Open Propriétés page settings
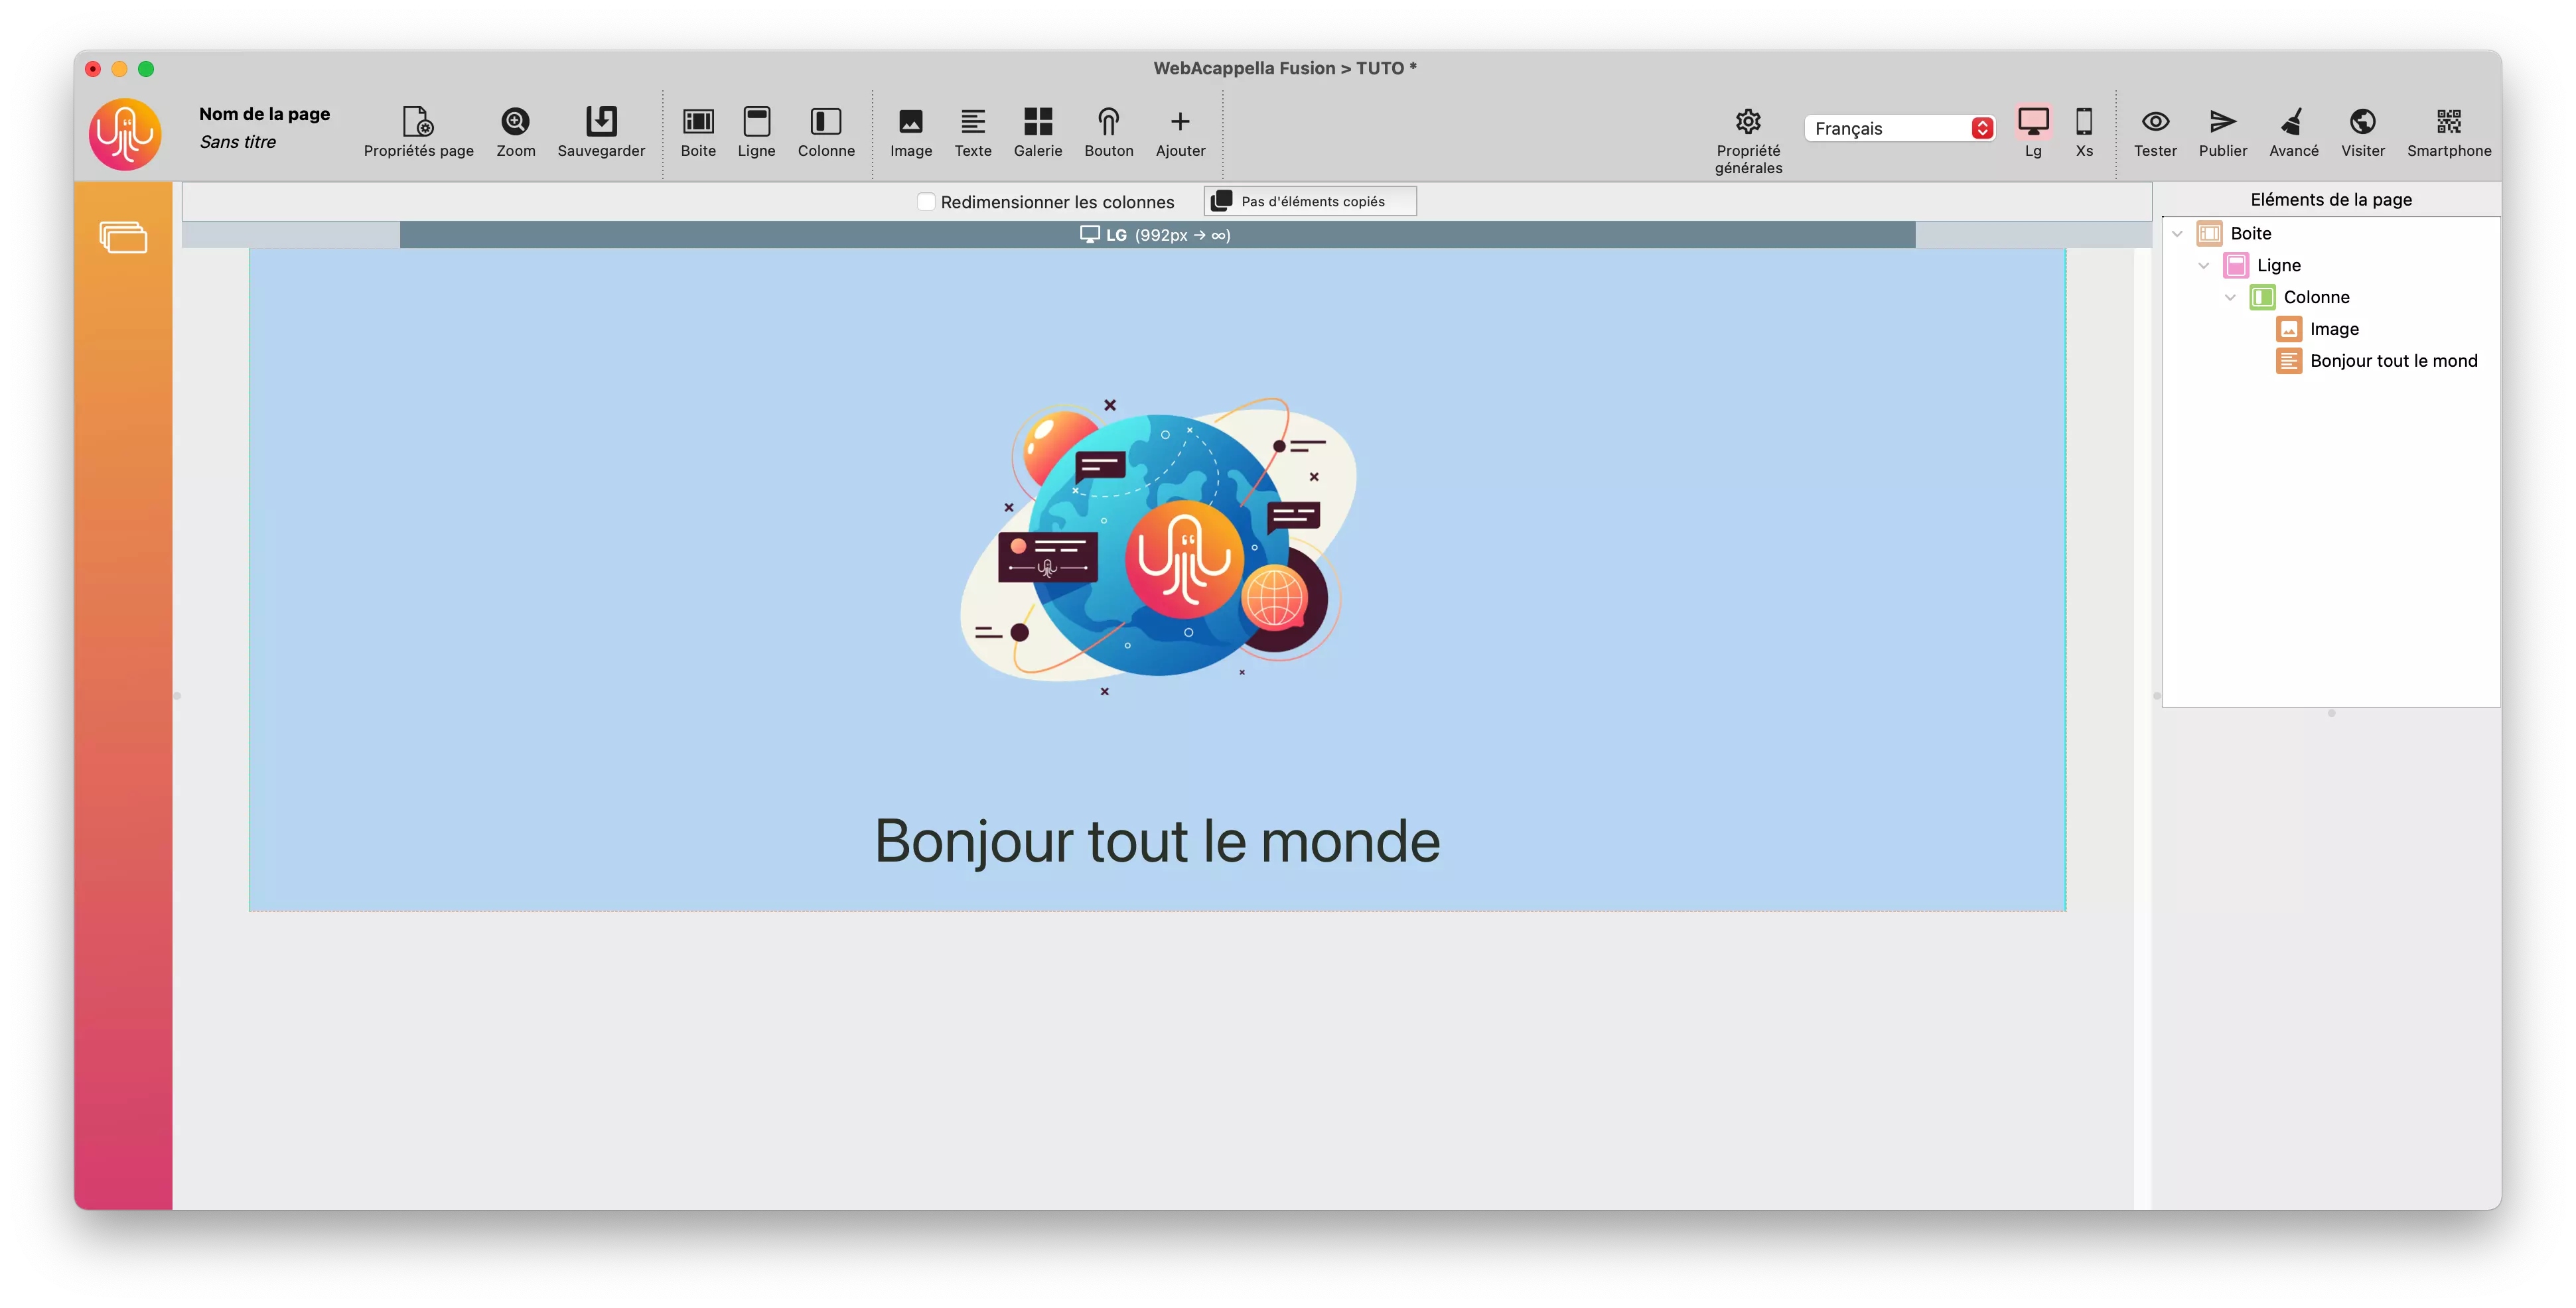The width and height of the screenshot is (2576, 1308). pos(418,133)
